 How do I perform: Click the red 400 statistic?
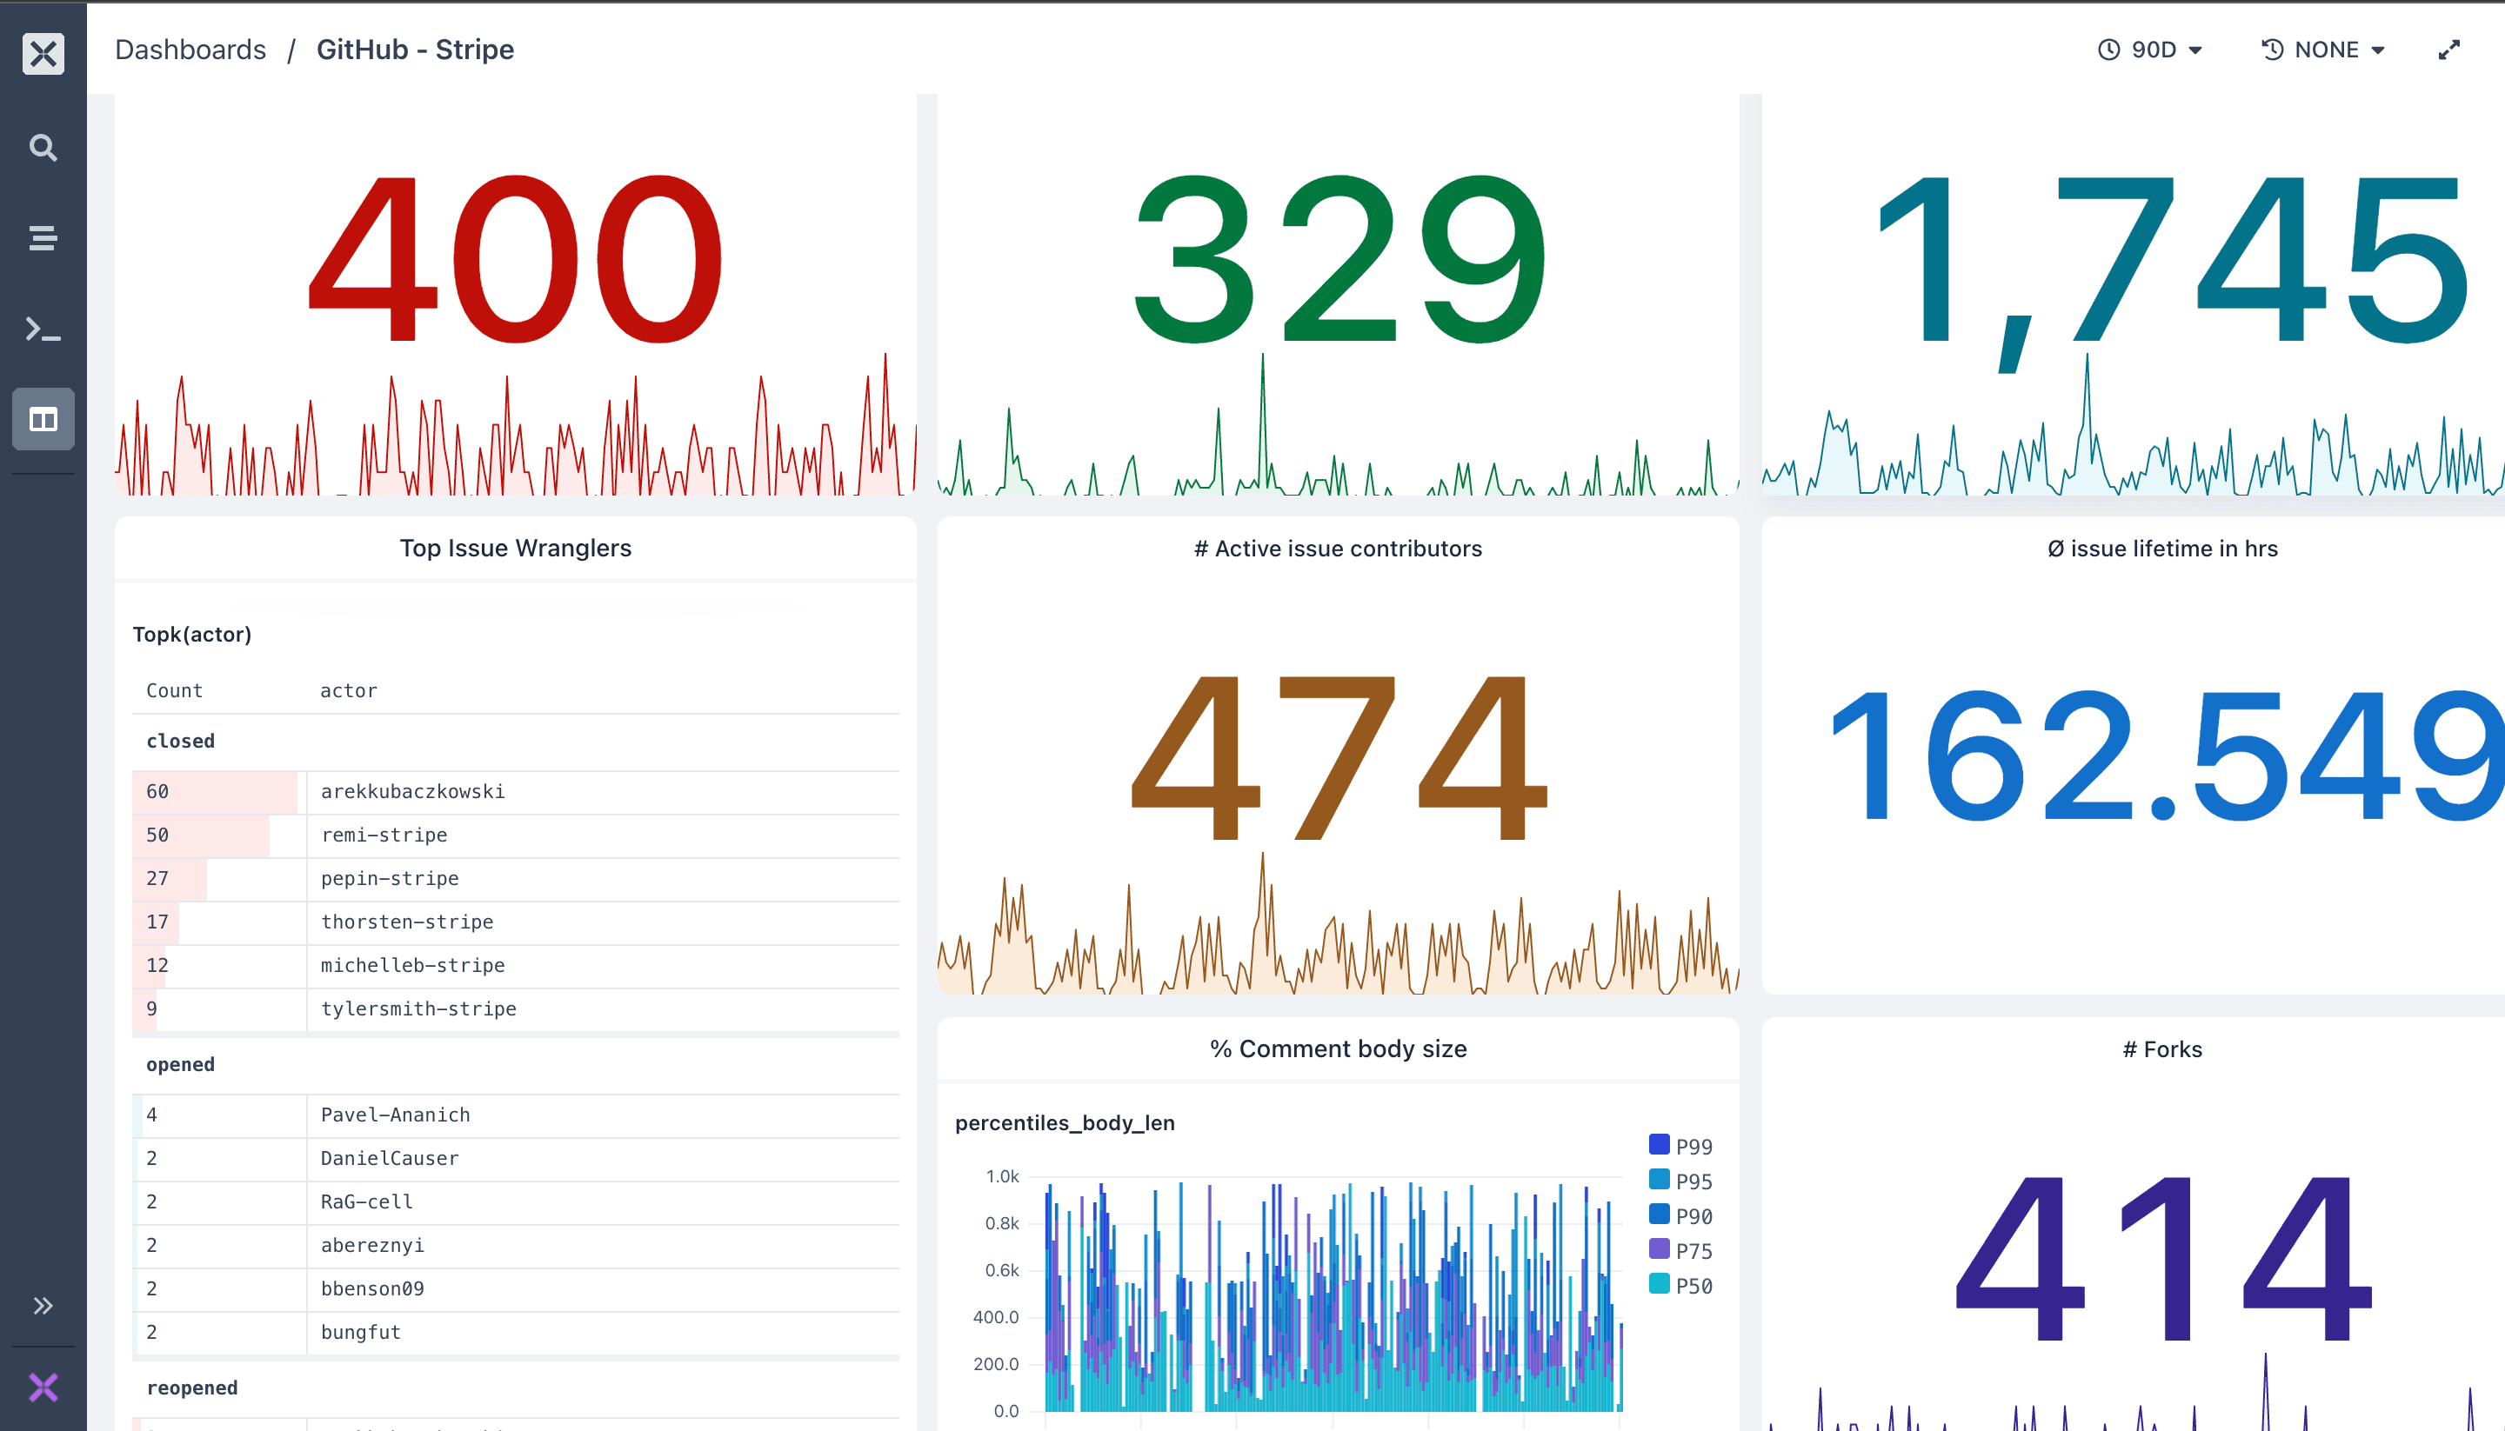[515, 258]
